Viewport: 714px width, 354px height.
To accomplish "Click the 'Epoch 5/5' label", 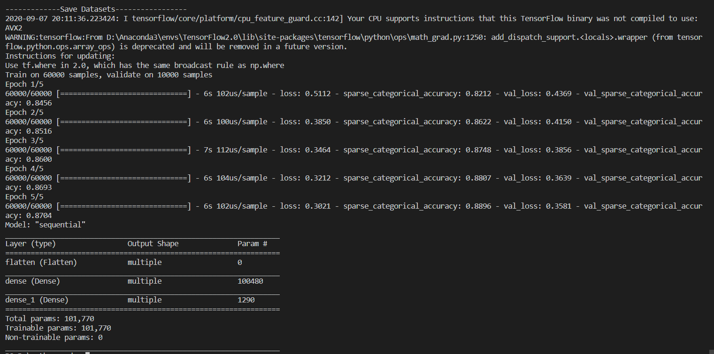I will point(24,197).
